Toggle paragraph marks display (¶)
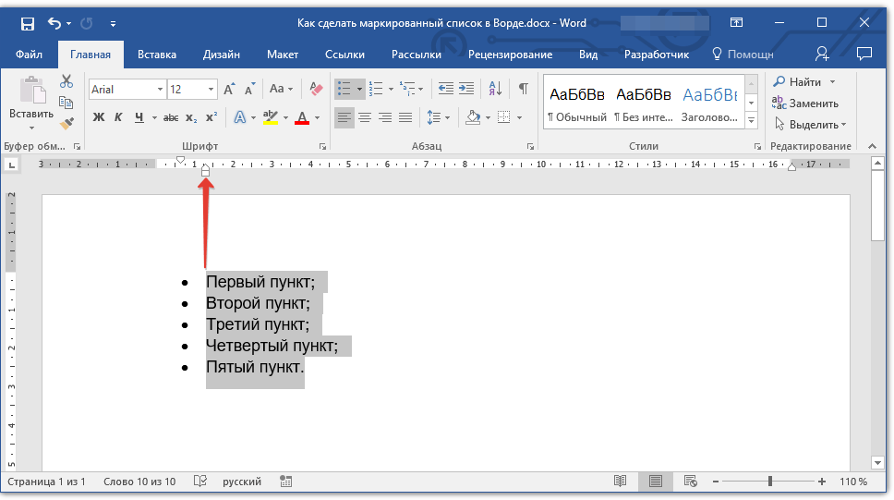 [x=523, y=89]
